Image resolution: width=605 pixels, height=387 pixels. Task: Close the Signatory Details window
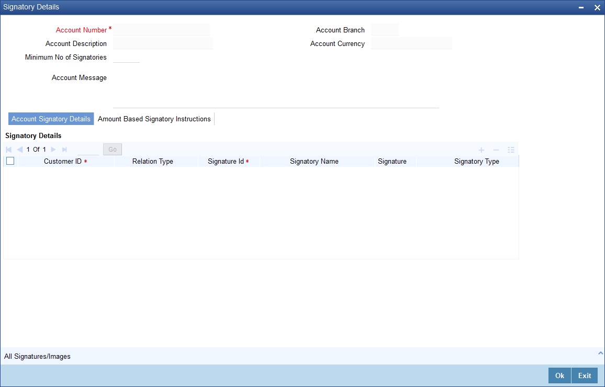(597, 7)
